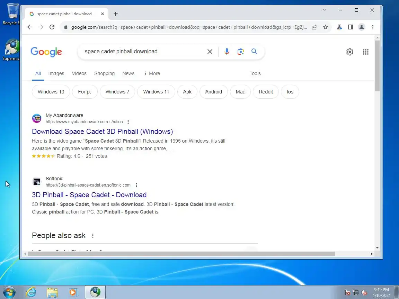This screenshot has height=299, width=399.
Task: Switch to the News tab
Action: tap(128, 73)
